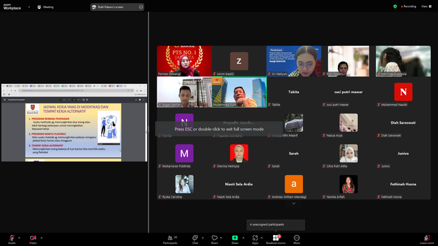Open video options caret beside Video
Screen dimensions: 438x246
pyautogui.click(x=41, y=238)
